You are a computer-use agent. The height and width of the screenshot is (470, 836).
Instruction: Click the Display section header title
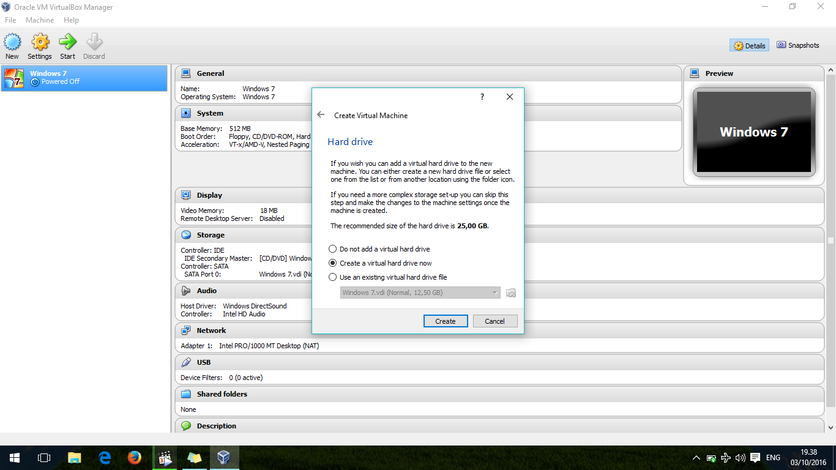click(209, 195)
